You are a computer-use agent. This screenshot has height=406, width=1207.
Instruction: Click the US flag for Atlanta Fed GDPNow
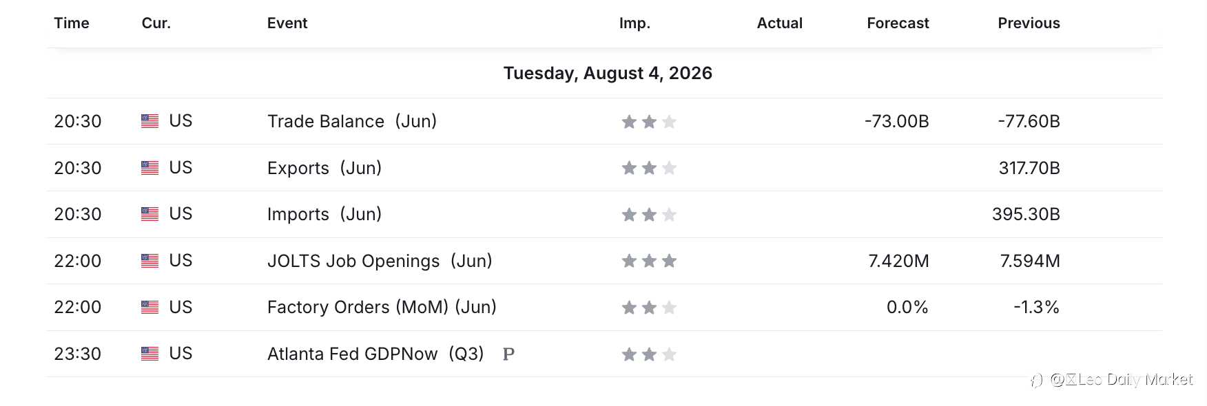pyautogui.click(x=149, y=354)
